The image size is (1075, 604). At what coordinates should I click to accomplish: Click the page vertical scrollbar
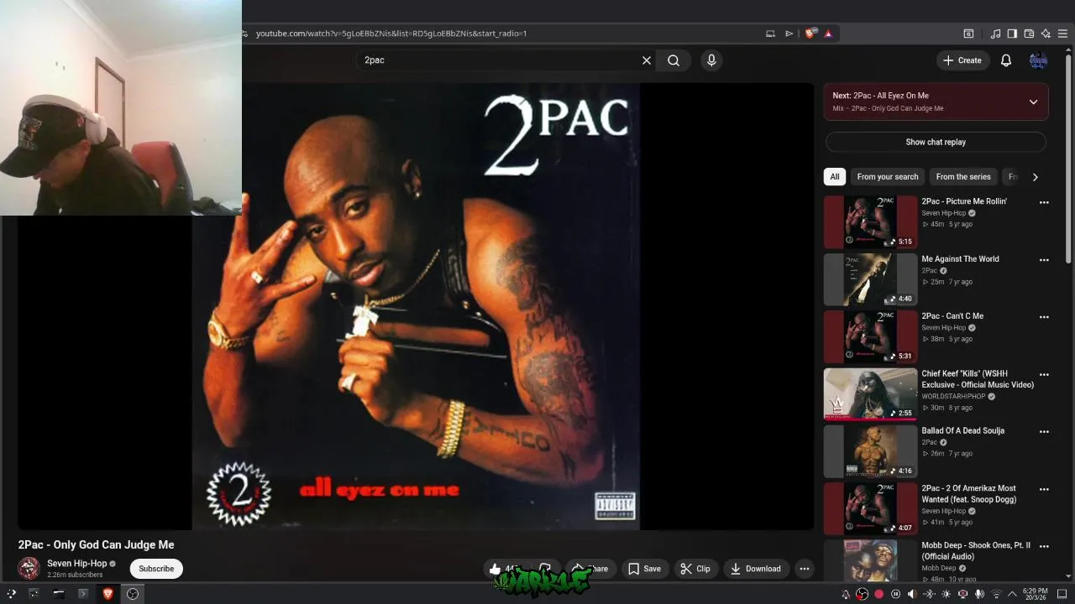click(1069, 159)
